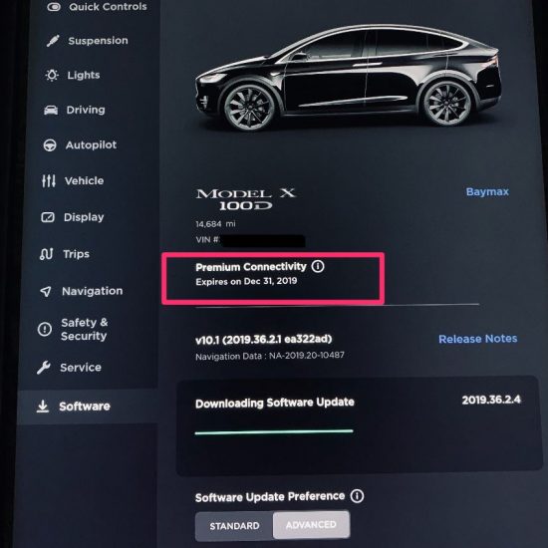Open the Service wrench icon

(x=44, y=368)
